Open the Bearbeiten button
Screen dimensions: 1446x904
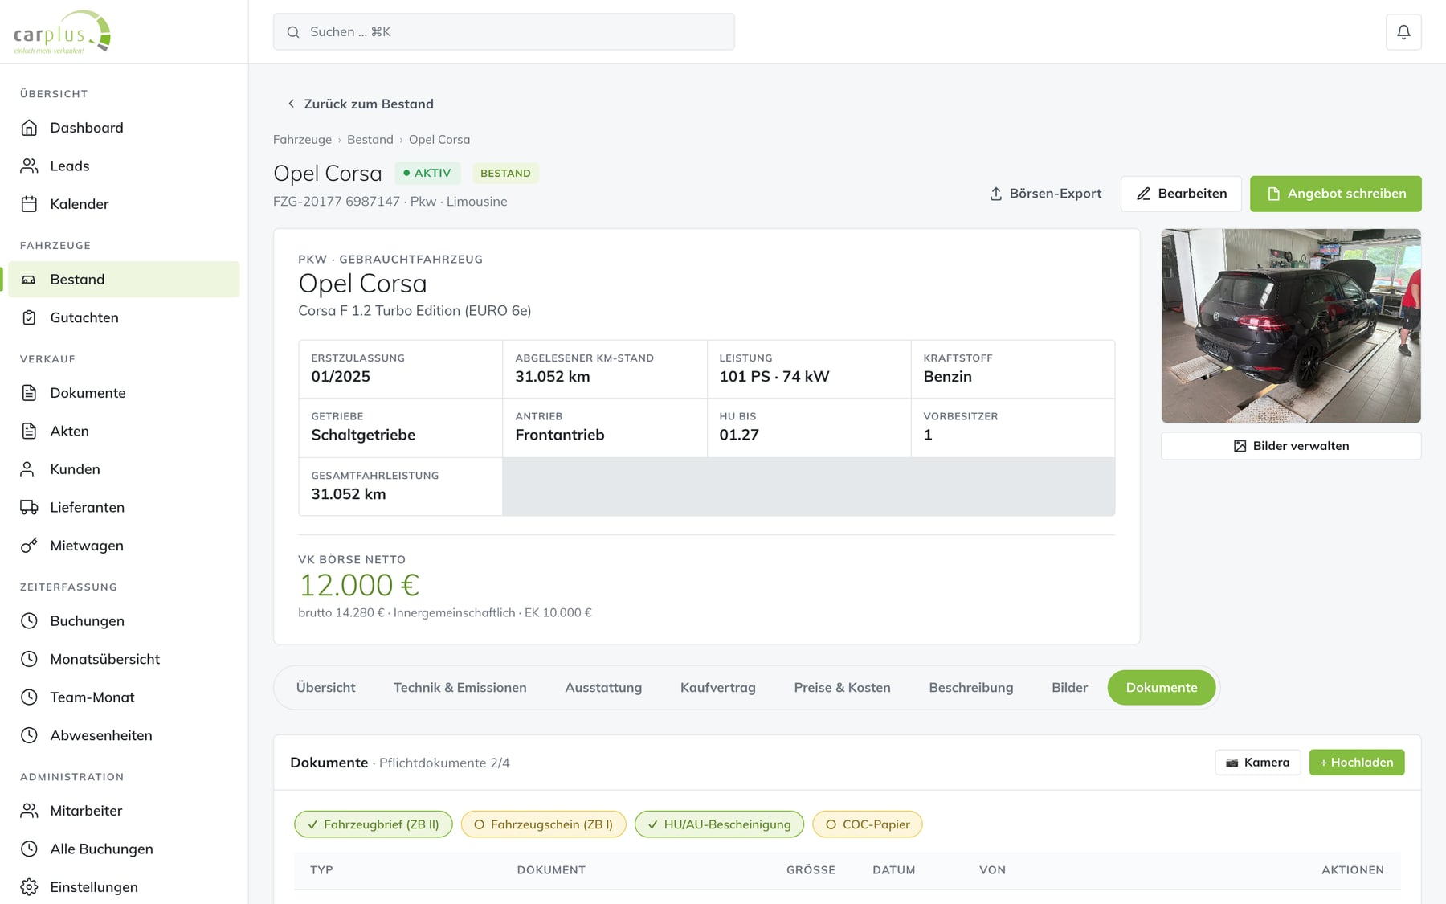click(1181, 194)
